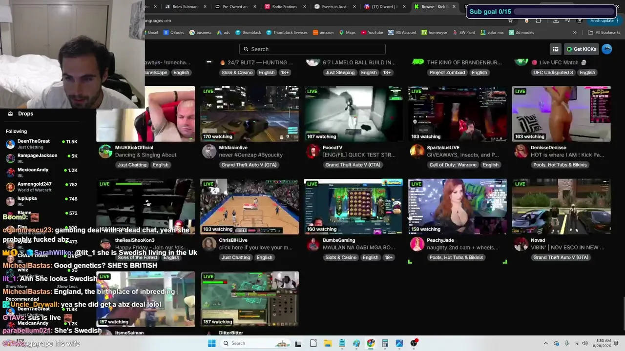Open SpartakusLIVE stream thumbnail

click(x=458, y=114)
